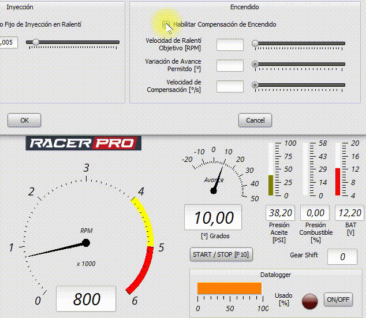Click the Inyección en Ralentí slider handle
This screenshot has width=366, height=318.
pos(36,42)
